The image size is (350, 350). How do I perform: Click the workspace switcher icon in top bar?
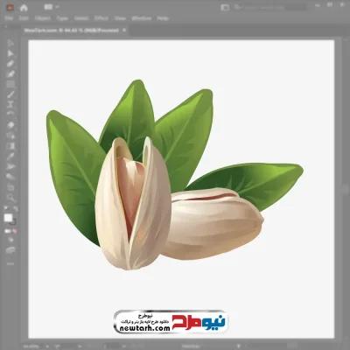click(x=225, y=8)
